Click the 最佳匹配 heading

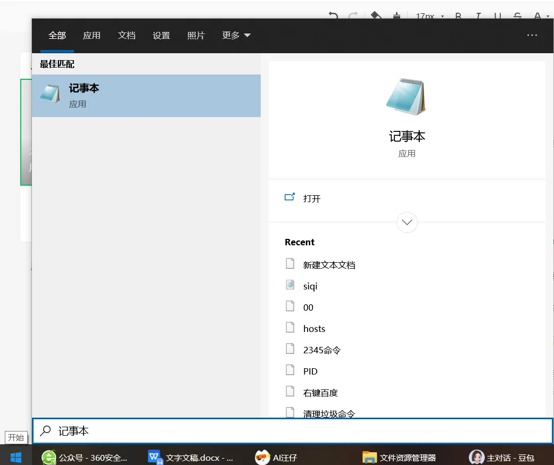pos(57,64)
